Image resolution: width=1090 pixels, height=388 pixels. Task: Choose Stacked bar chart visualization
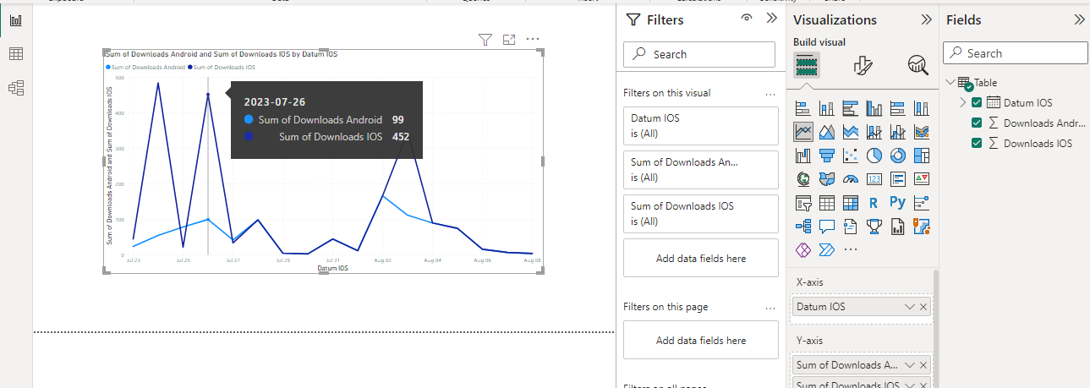pos(803,108)
